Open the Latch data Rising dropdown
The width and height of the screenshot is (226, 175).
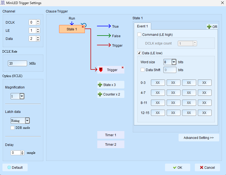[x=27, y=121]
